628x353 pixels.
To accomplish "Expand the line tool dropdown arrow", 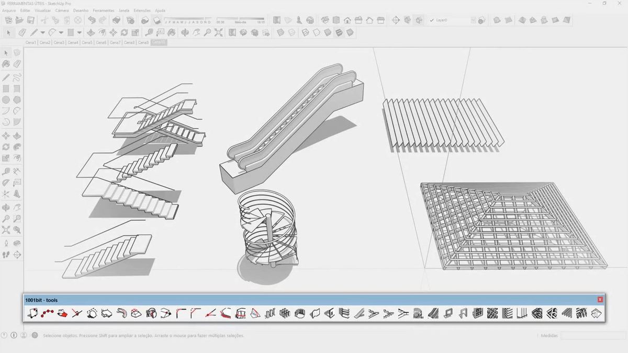I will pos(42,32).
